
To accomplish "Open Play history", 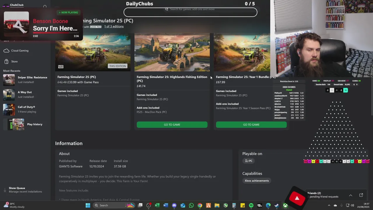I will point(25,124).
